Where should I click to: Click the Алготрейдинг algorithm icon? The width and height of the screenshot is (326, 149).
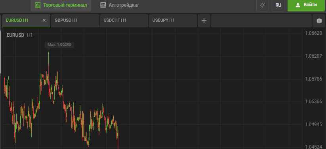click(103, 5)
